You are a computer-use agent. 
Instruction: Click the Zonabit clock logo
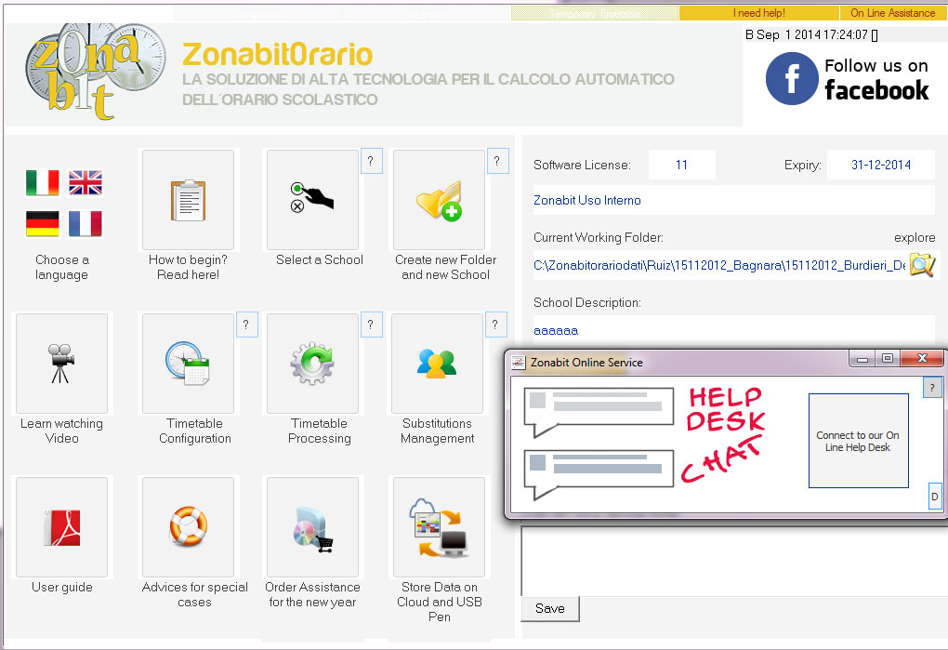(95, 72)
